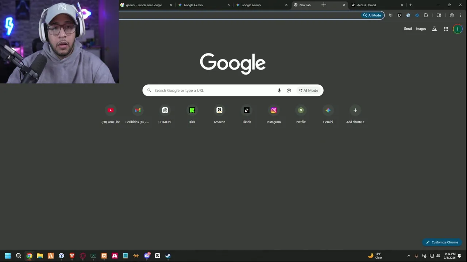Open the Instagram shortcut tile
This screenshot has height=262, width=467.
click(274, 114)
